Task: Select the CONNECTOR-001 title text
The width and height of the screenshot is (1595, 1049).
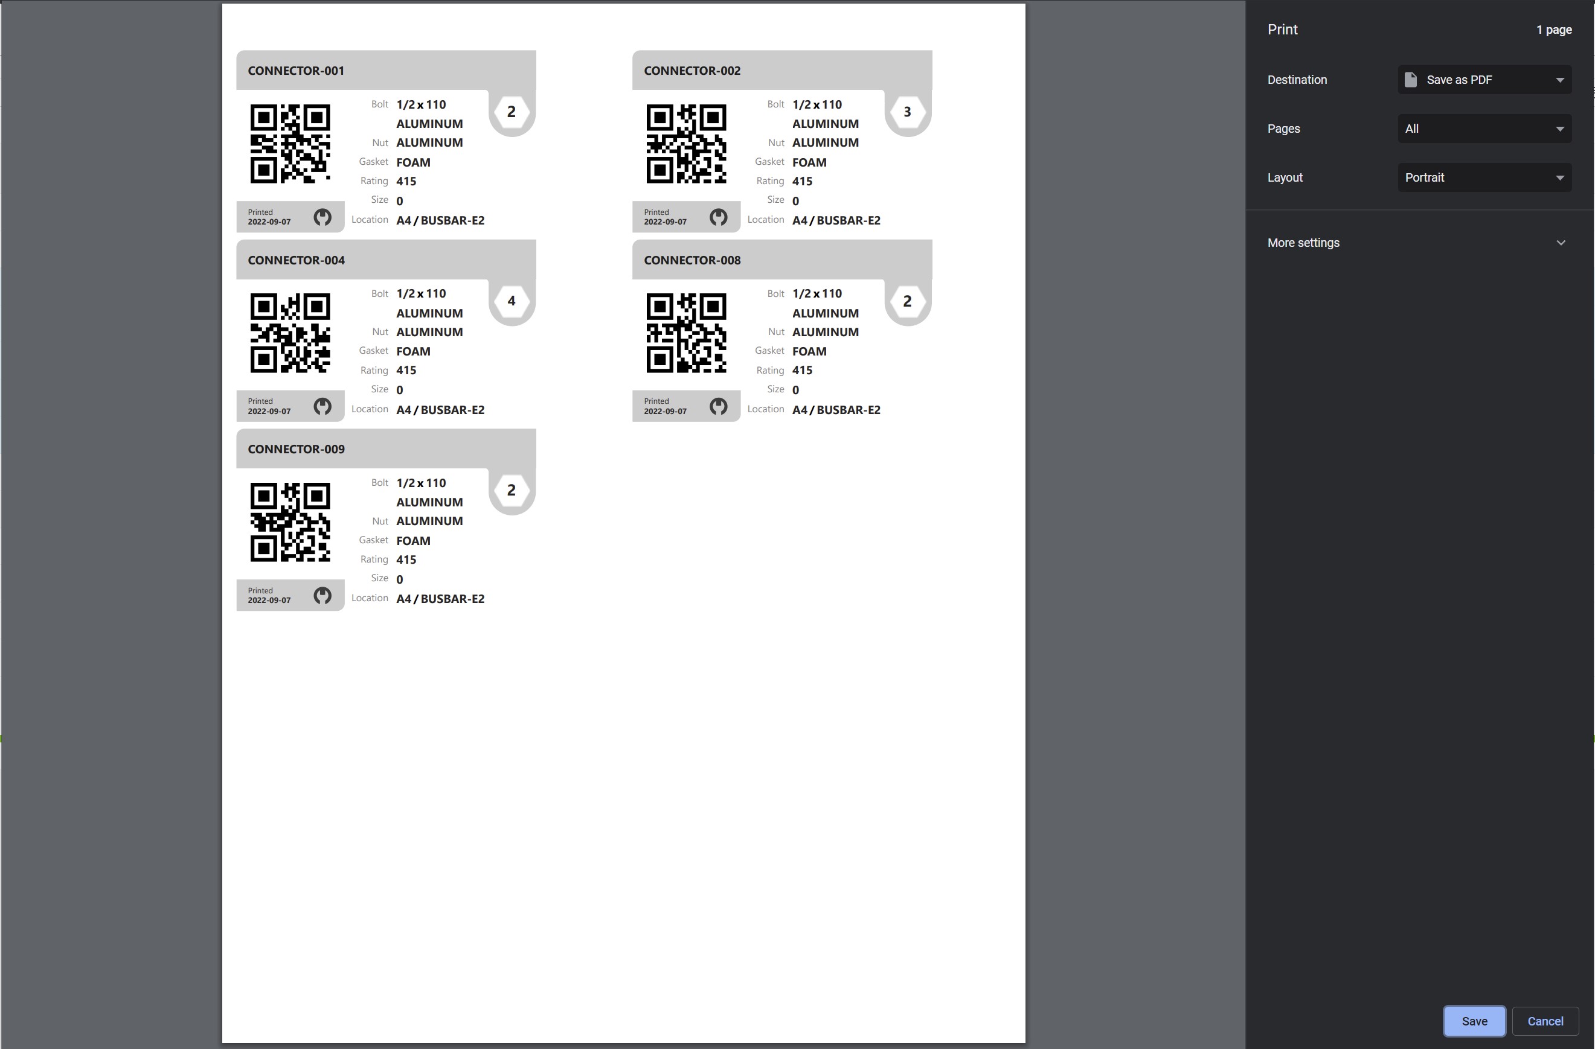Action: (x=296, y=71)
